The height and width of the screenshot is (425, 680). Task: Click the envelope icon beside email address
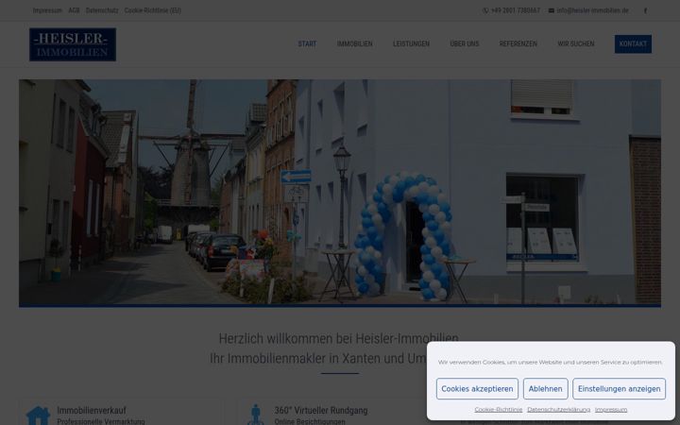pyautogui.click(x=552, y=10)
